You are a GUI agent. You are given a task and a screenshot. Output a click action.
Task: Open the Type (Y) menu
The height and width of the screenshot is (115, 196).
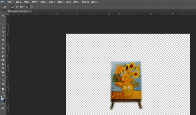(43, 2)
